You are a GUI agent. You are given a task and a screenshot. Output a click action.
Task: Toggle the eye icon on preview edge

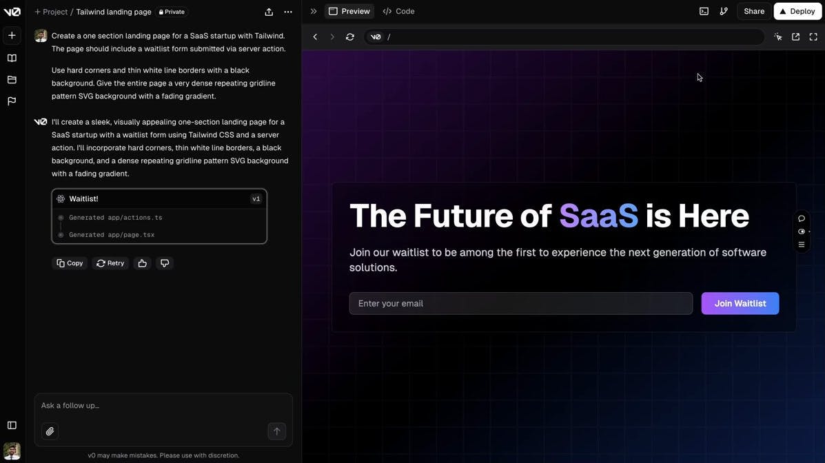point(802,231)
